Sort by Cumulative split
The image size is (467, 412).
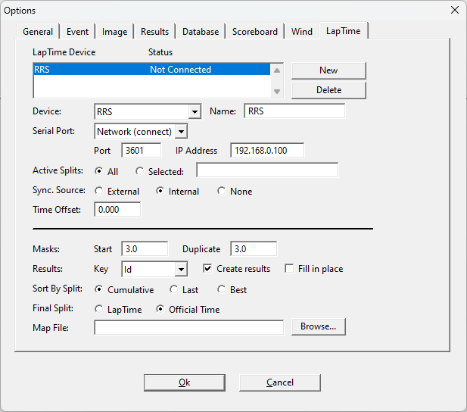coord(124,289)
